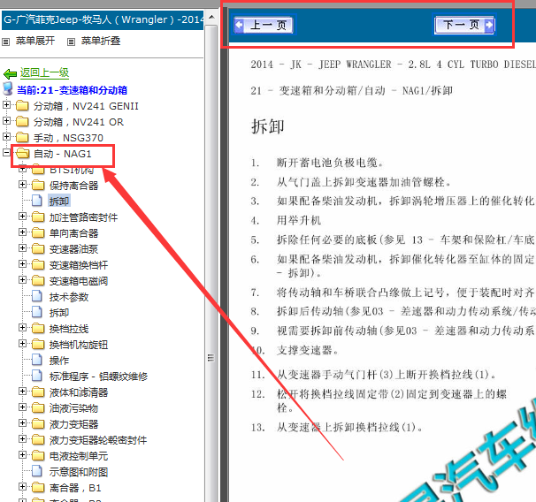Click folder icon beside 变速器油泵

tap(38, 248)
